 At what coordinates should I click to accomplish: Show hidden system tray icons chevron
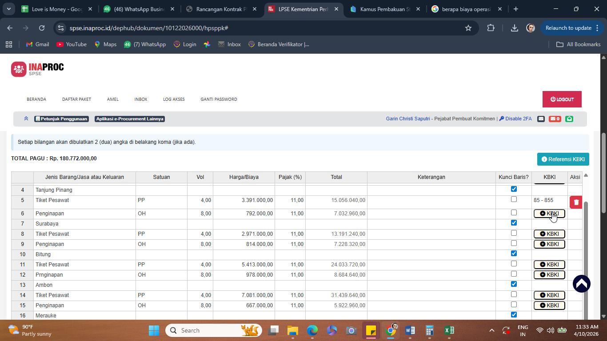point(491,330)
